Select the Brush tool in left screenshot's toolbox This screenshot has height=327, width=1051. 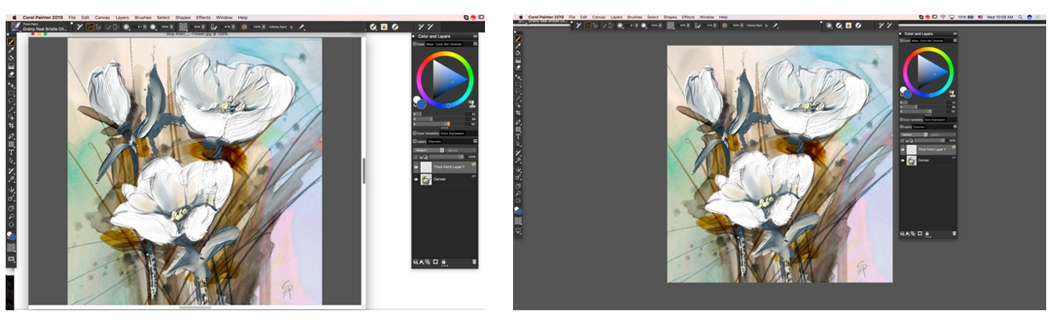point(11,41)
